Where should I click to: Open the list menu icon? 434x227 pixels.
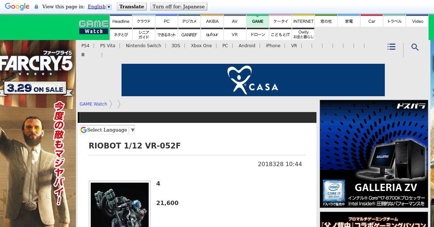(391, 47)
